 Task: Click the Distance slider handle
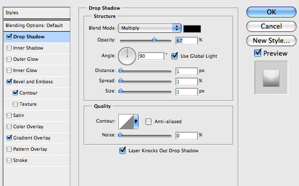click(120, 71)
